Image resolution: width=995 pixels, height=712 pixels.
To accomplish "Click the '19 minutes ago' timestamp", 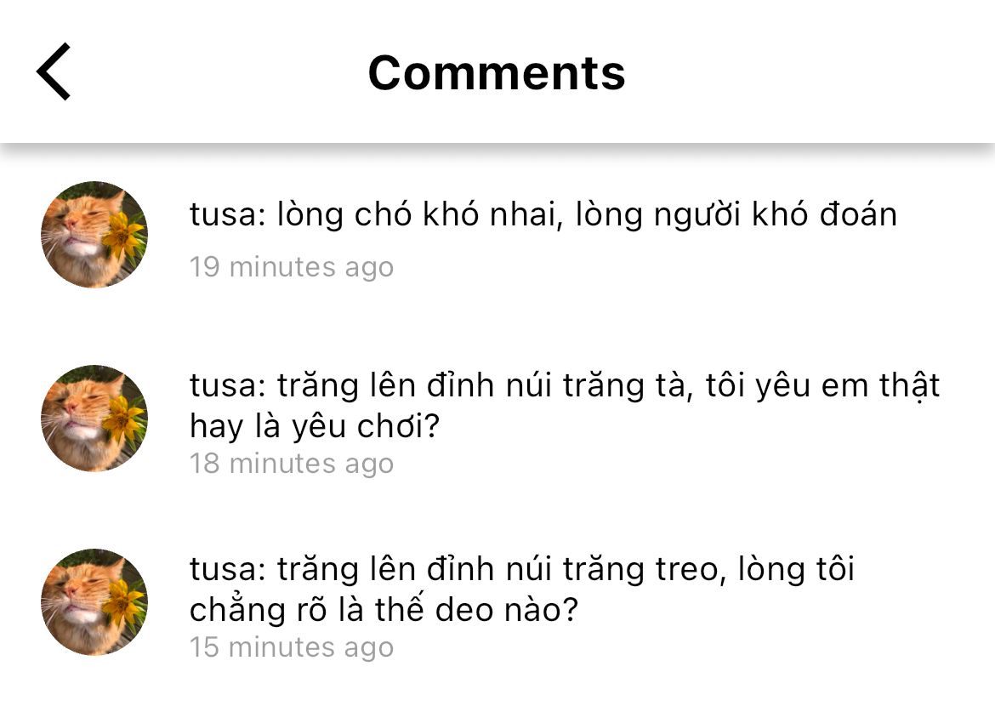I will tap(292, 267).
